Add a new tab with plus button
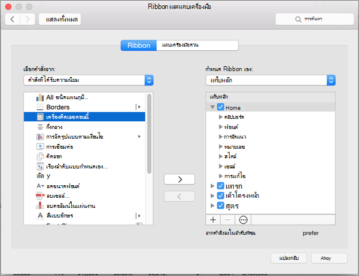Screen dimensions: 359x276 coord(213,220)
